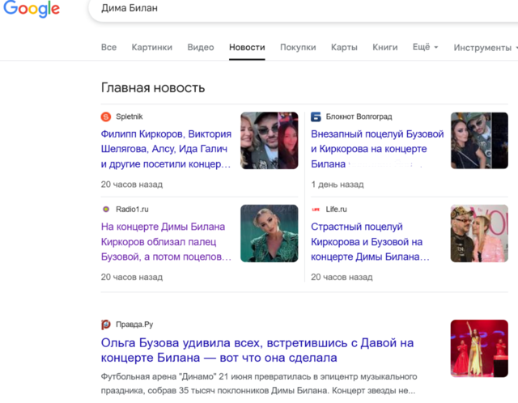Switch to the Видео tab
The height and width of the screenshot is (403, 518).
point(201,47)
